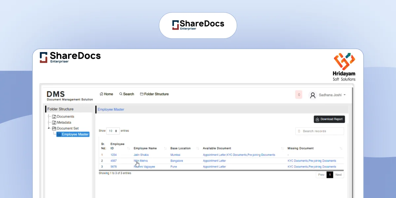396x198 pixels.
Task: Sort by the Available Document column
Action: 243,148
